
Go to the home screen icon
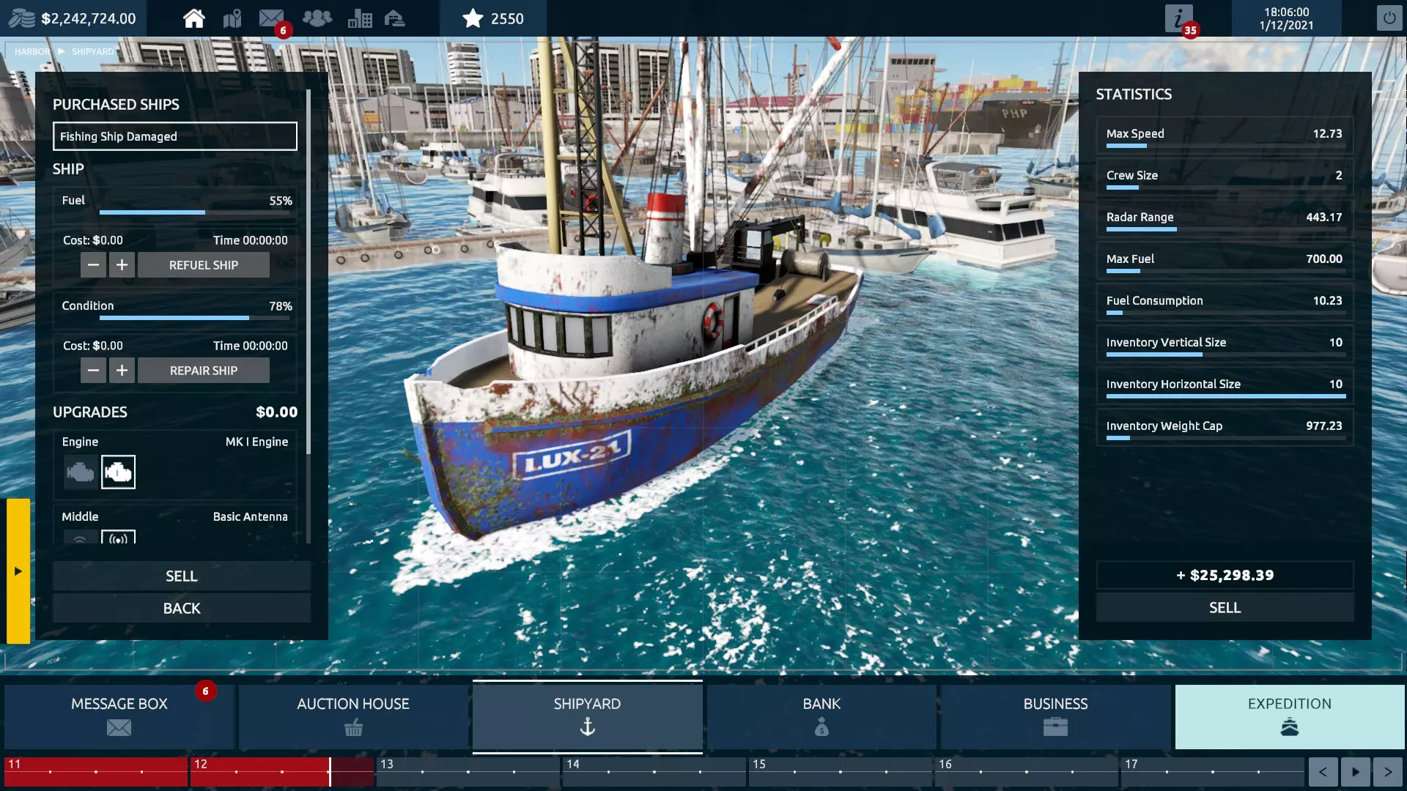[x=193, y=18]
